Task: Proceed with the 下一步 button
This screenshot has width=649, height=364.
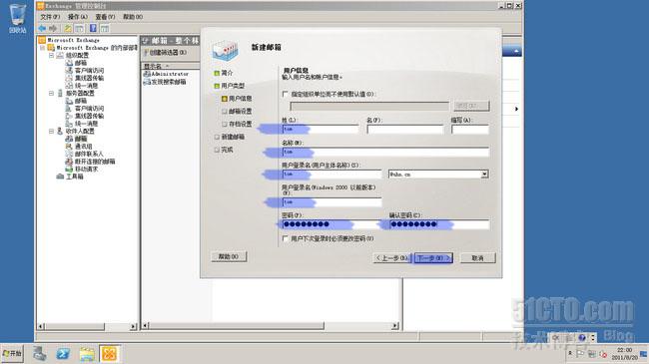Action: click(x=433, y=257)
